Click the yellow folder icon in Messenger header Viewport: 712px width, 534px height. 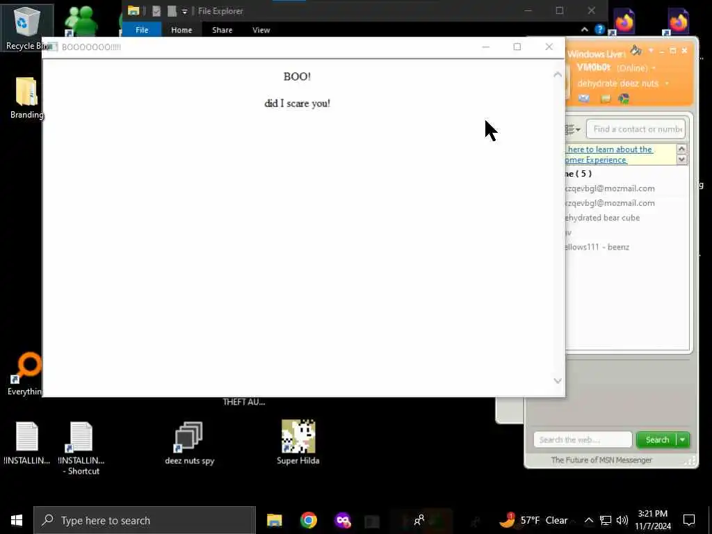606,98
